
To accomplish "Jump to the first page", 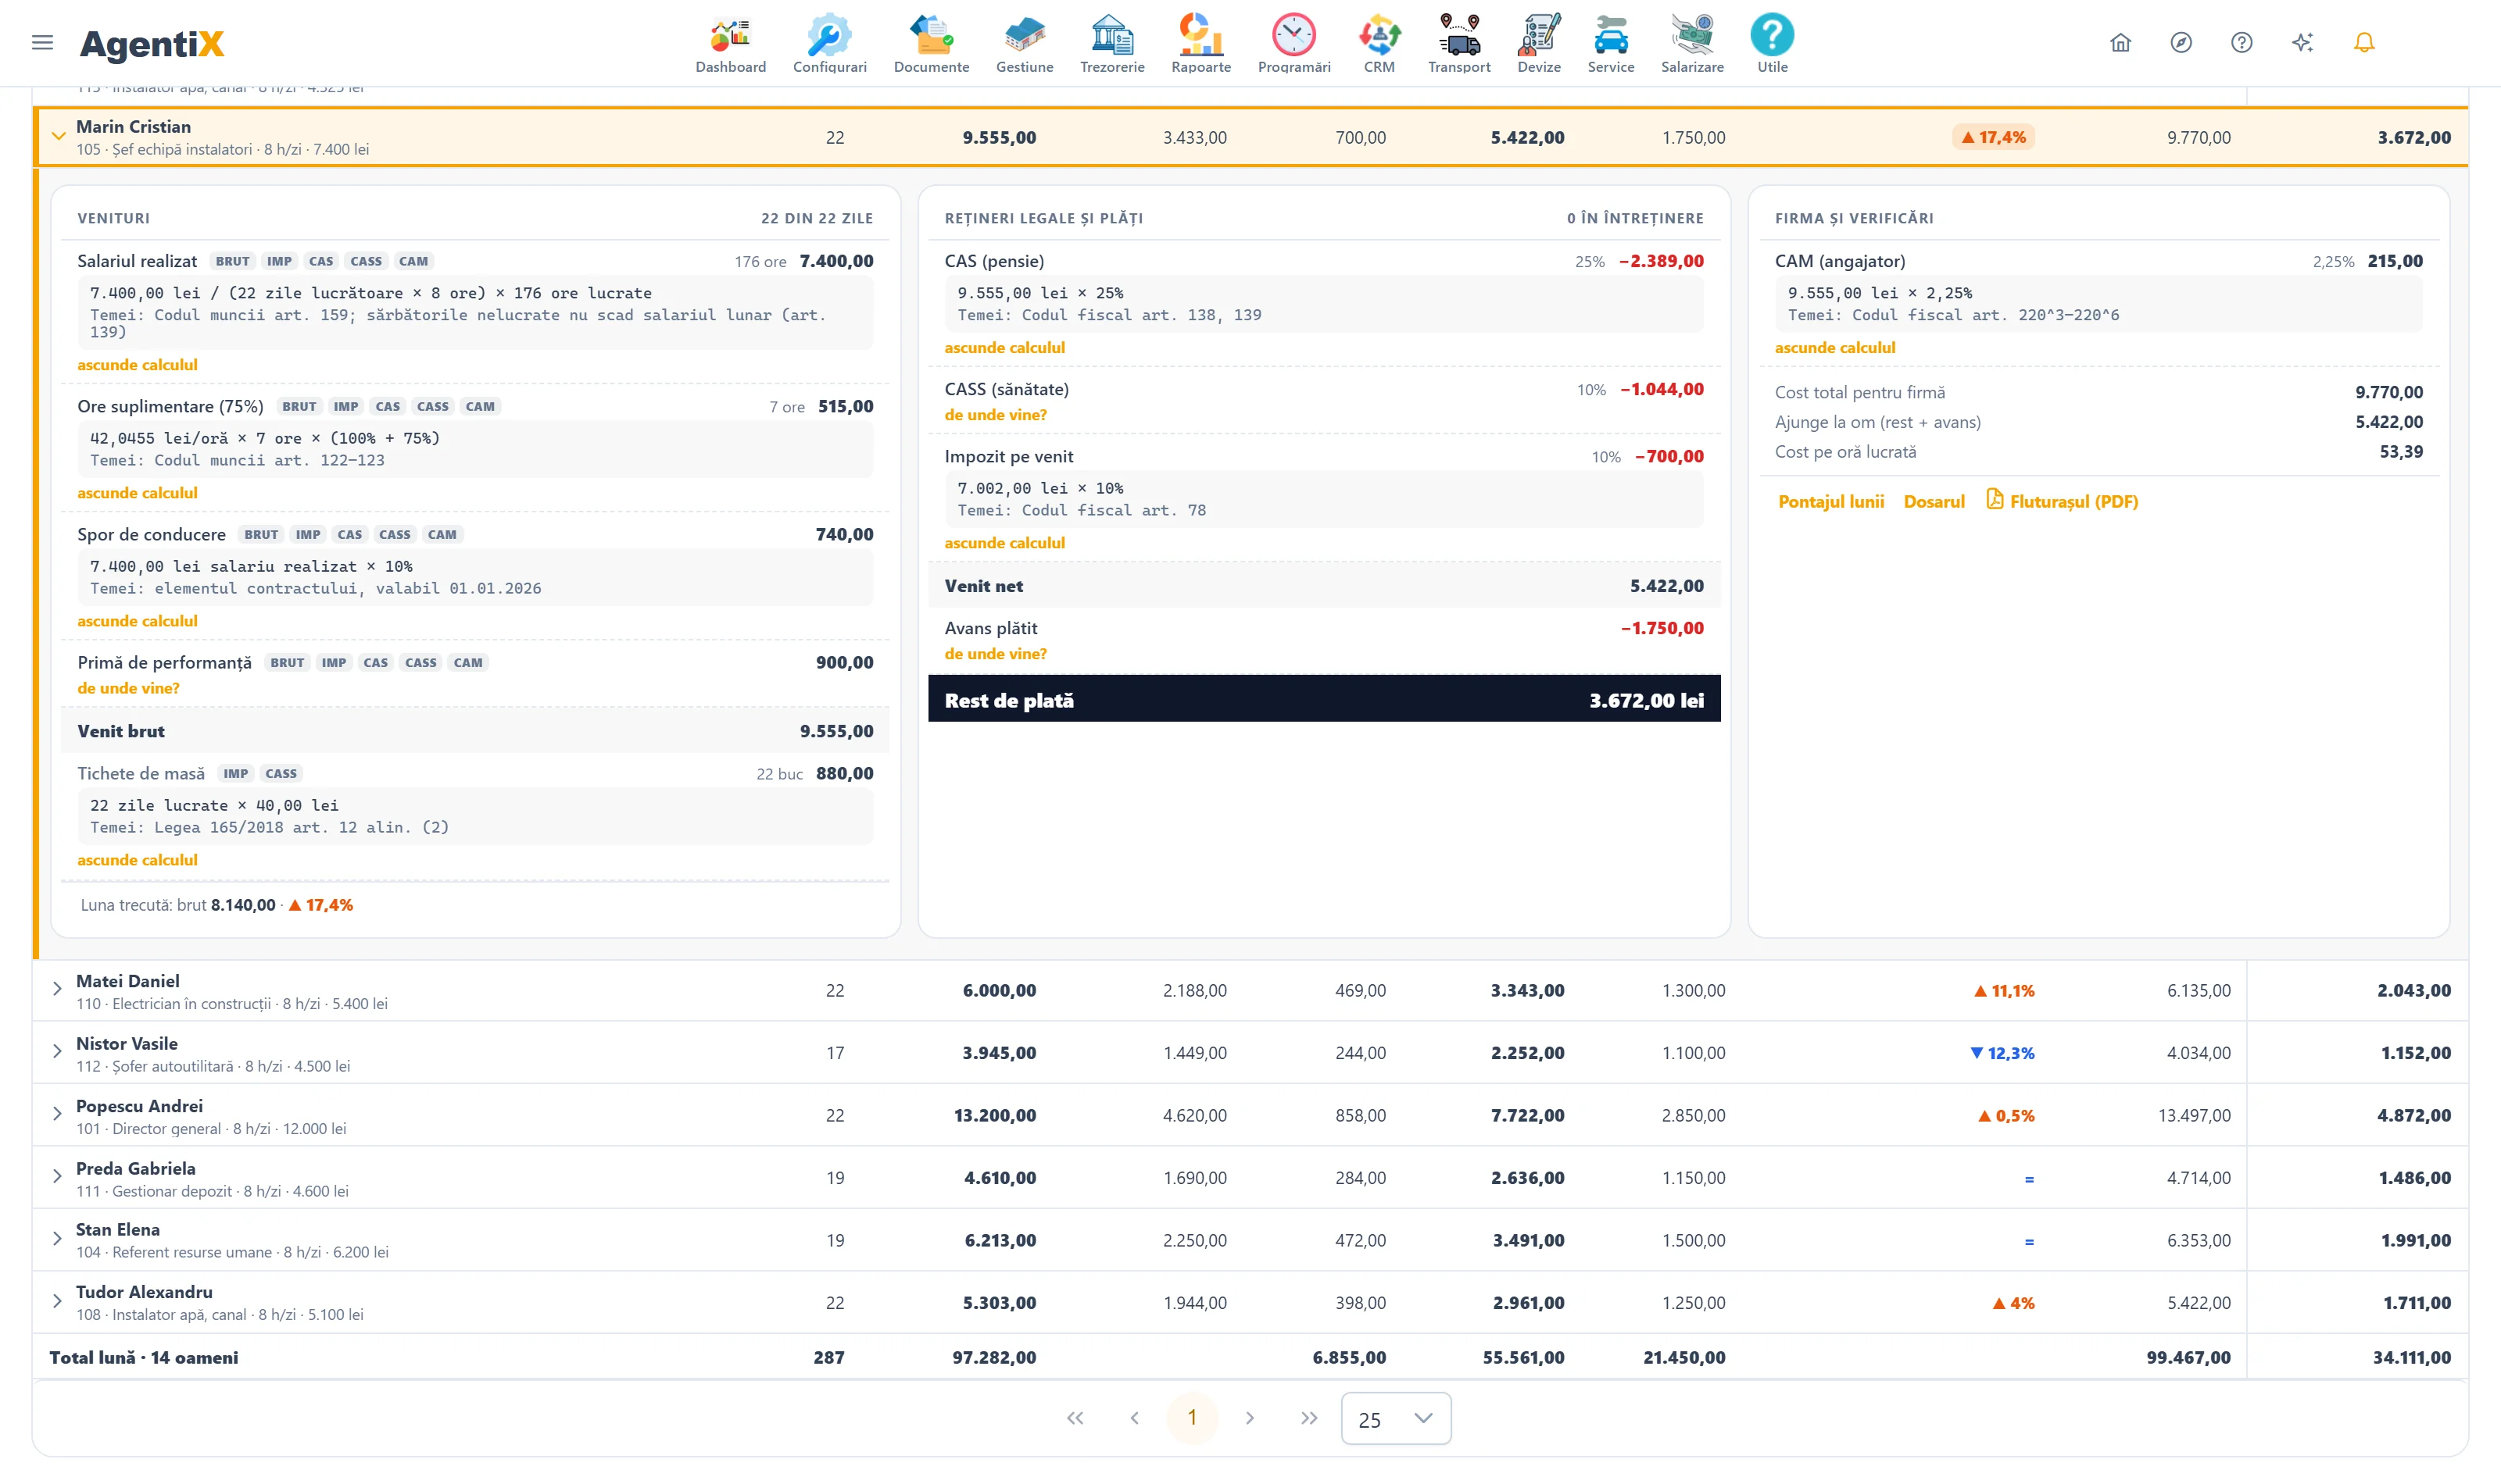I will [1075, 1418].
